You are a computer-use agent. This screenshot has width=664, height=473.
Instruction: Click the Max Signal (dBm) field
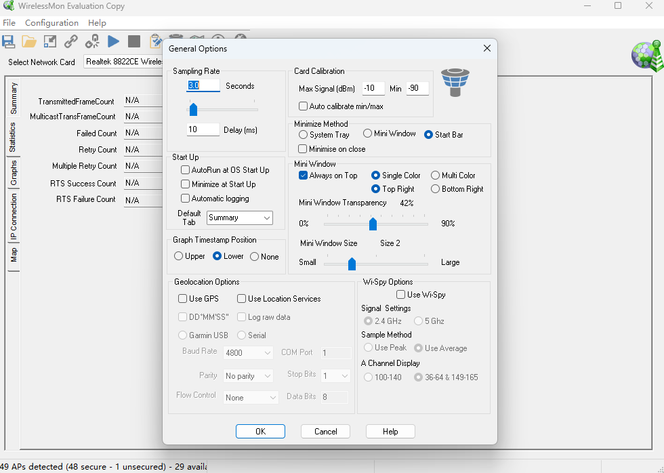coord(373,88)
